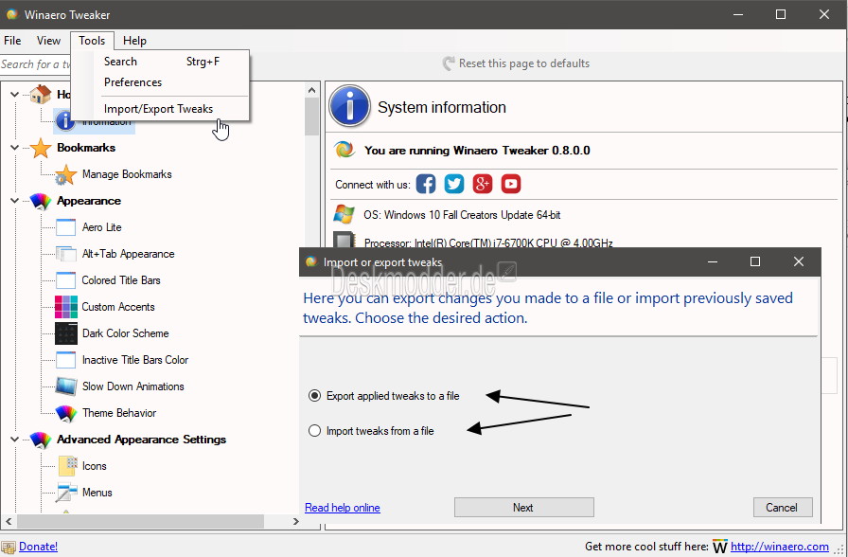This screenshot has height=557, width=848.
Task: Click the Home house icon in tree
Action: pyautogui.click(x=41, y=94)
